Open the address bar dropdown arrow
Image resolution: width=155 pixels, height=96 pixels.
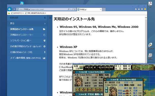coord(71,9)
